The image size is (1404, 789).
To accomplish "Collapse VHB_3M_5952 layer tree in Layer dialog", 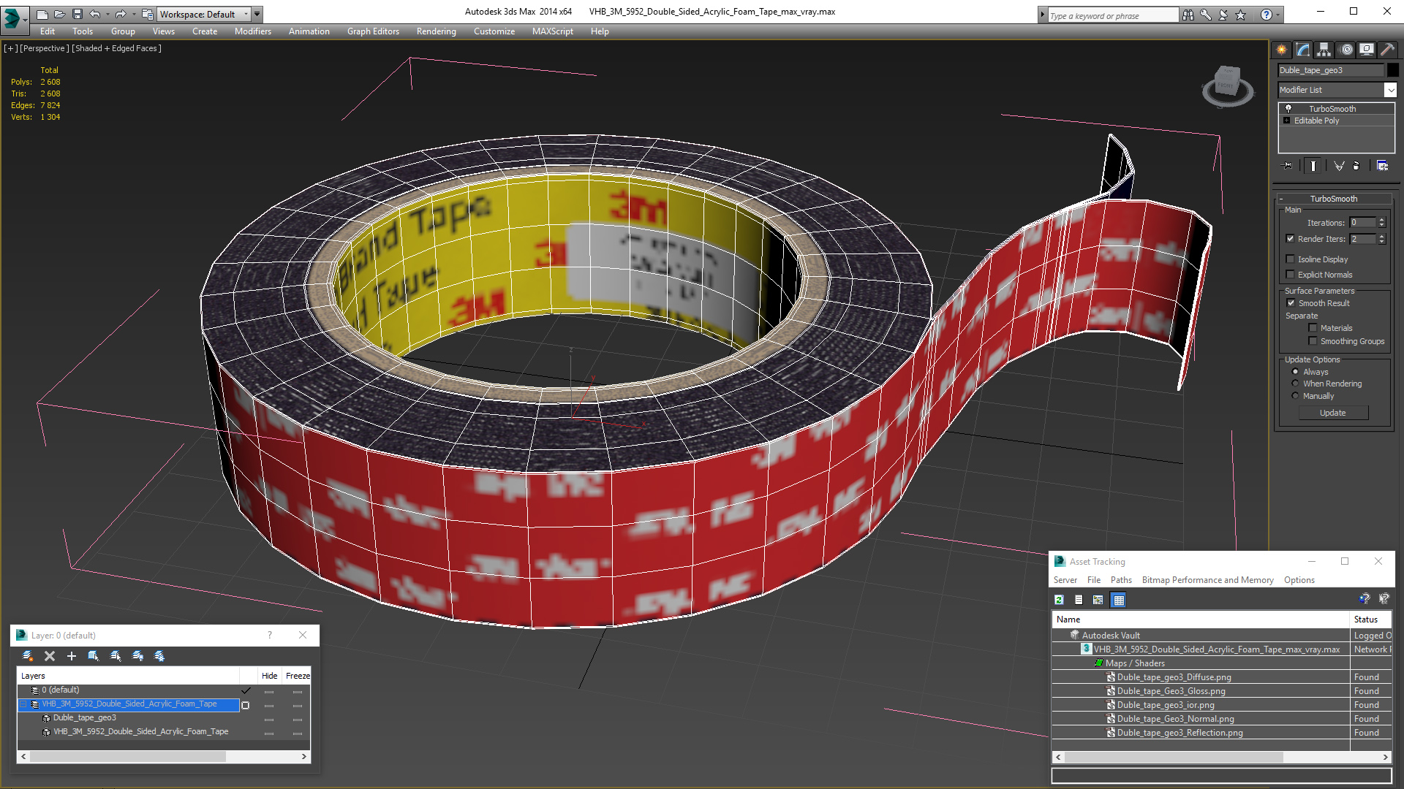I will (23, 704).
